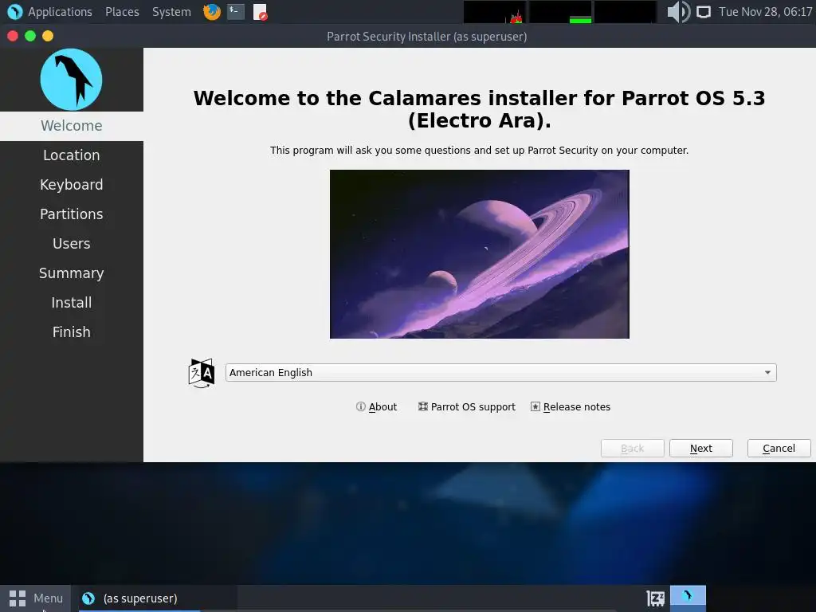Viewport: 816px width, 612px height.
Task: Click the disabled Back button
Action: [x=632, y=448]
